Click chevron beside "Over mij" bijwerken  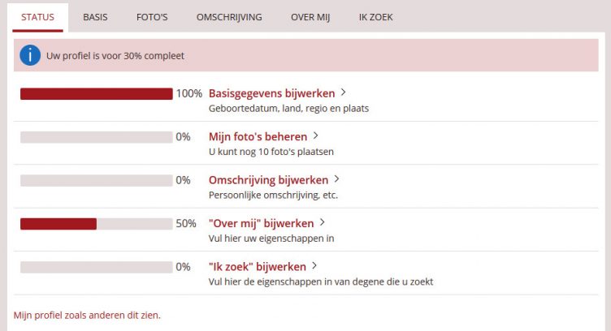[x=323, y=223]
